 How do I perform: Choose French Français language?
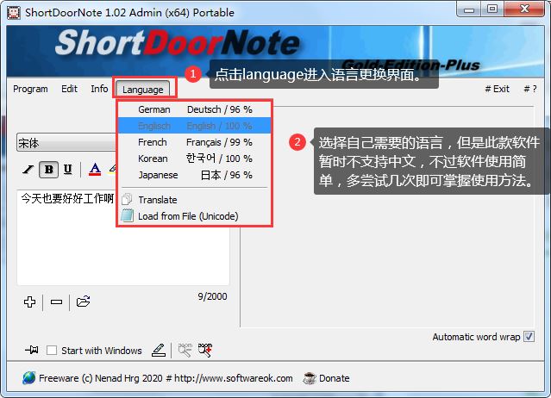pyautogui.click(x=194, y=142)
